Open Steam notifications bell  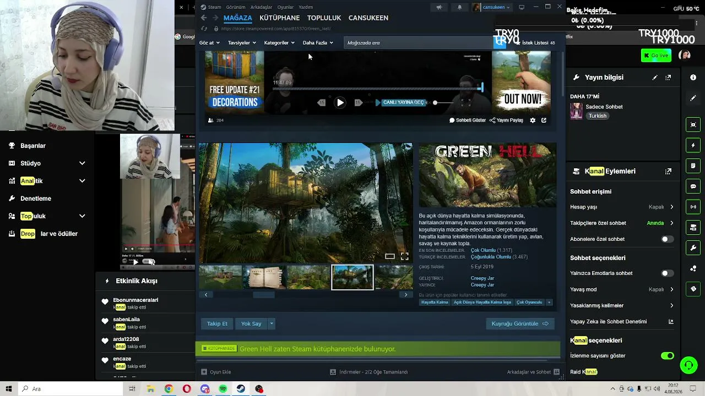pyautogui.click(x=460, y=7)
